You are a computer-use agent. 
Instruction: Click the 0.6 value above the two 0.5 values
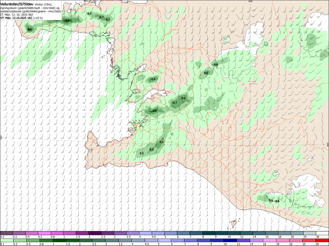162,142
